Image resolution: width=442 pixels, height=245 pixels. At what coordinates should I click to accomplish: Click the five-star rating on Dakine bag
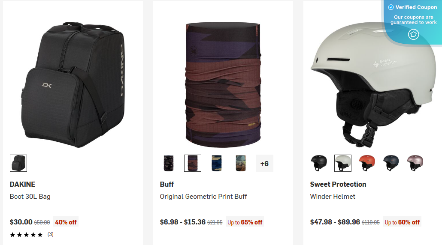(x=26, y=235)
